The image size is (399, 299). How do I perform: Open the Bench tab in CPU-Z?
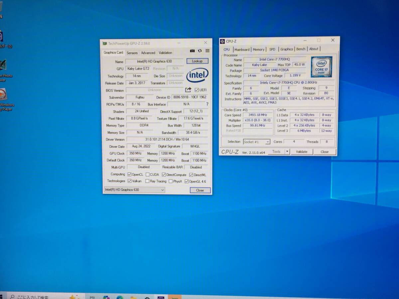point(301,49)
